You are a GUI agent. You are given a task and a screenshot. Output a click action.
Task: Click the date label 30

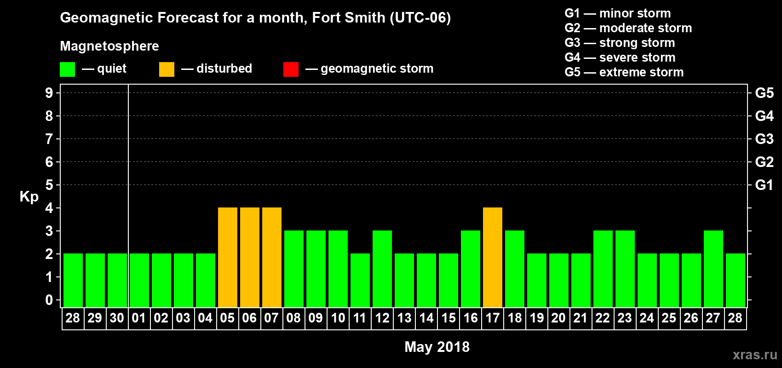pos(117,318)
